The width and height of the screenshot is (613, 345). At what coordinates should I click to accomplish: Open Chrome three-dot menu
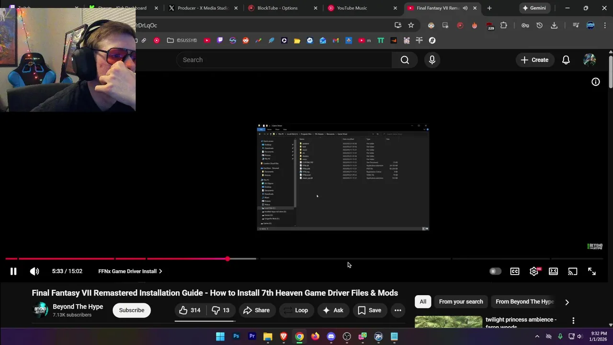point(605,25)
